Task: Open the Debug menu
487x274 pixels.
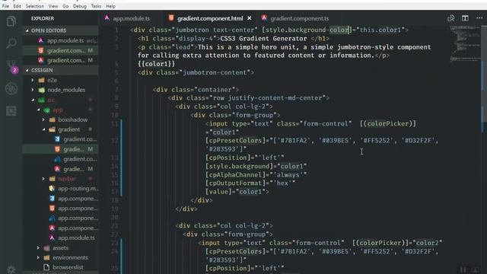Action: click(x=80, y=6)
